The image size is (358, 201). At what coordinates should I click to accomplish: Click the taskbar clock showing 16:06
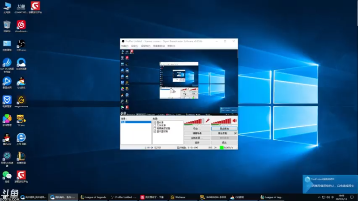click(341, 197)
